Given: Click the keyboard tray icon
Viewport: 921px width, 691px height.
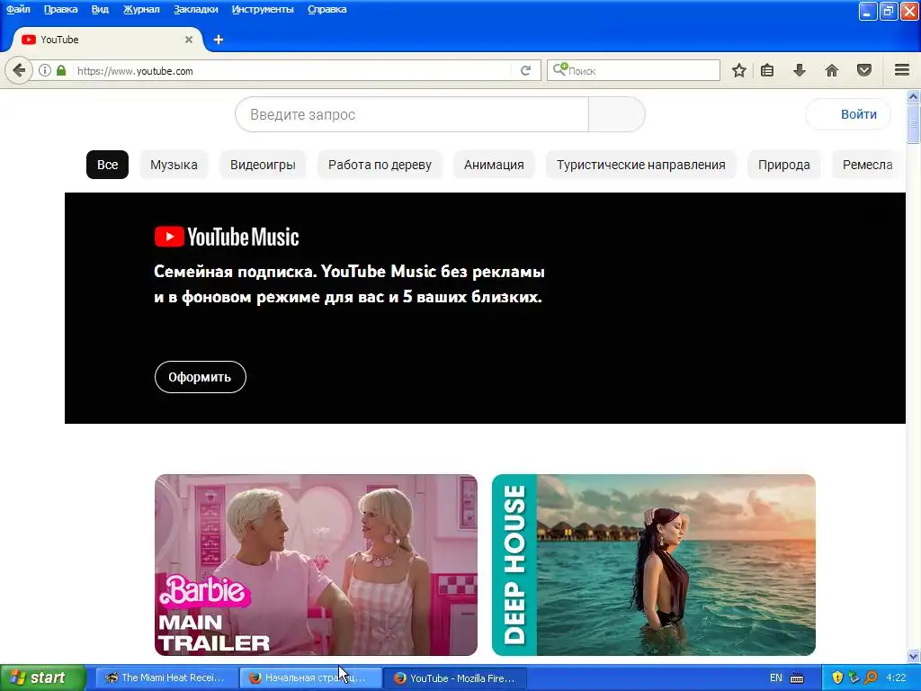Looking at the screenshot, I should [x=797, y=678].
